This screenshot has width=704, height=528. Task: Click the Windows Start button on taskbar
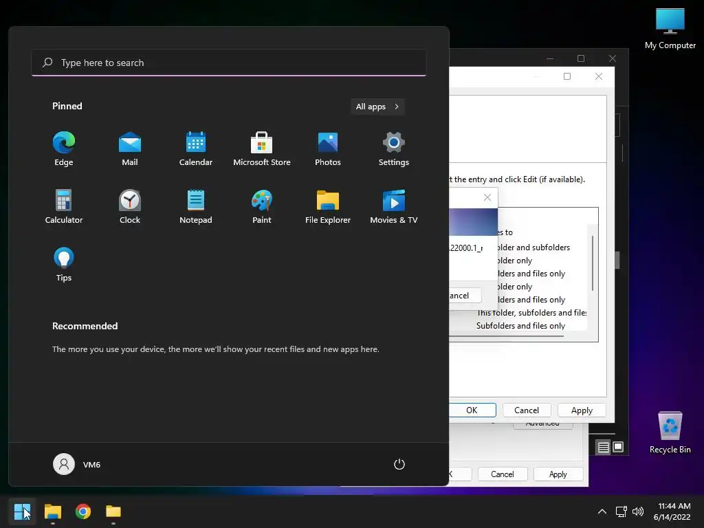click(x=22, y=511)
